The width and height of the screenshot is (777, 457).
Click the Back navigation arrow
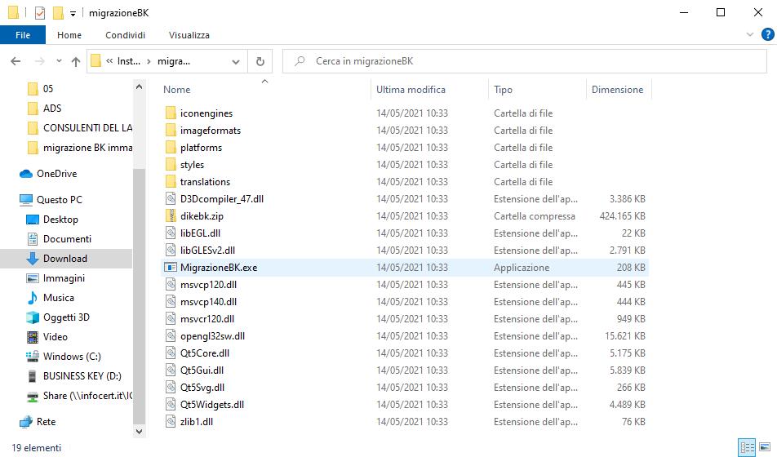tap(16, 61)
